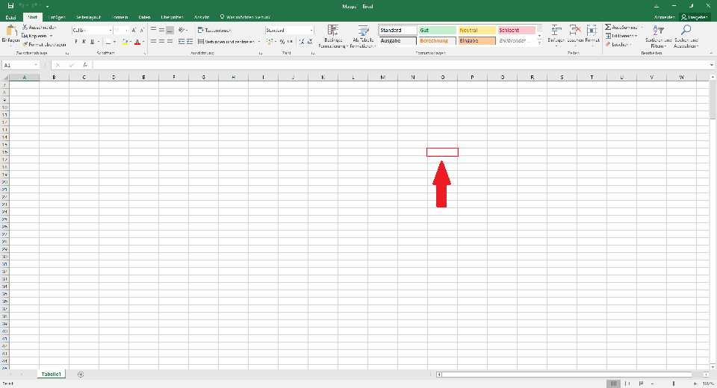Undo the last action
The image size is (717, 388).
(x=21, y=6)
